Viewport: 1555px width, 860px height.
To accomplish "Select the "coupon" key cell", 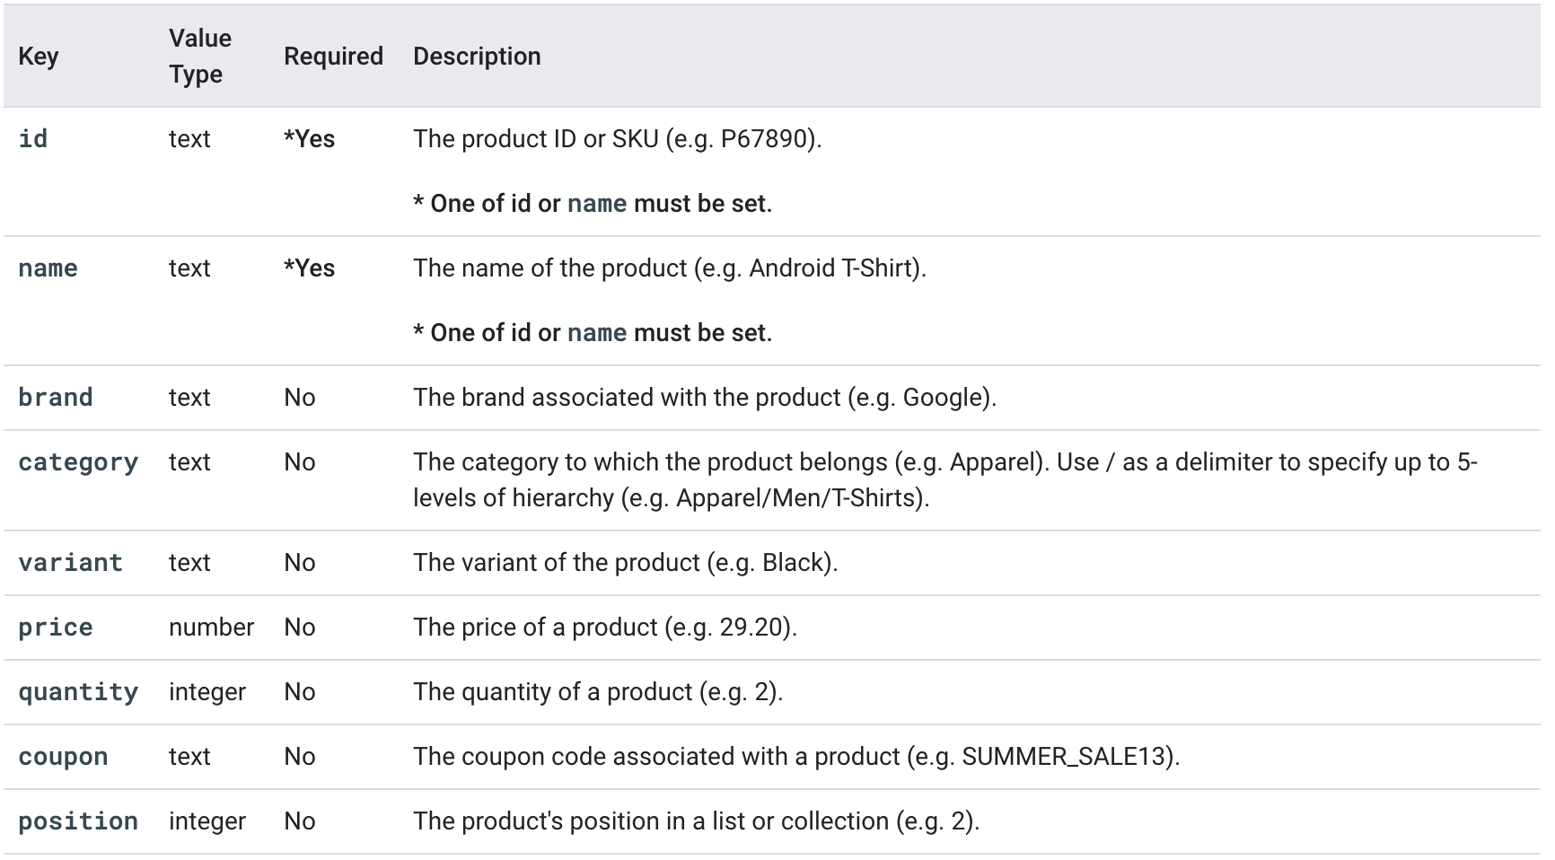I will (x=63, y=757).
